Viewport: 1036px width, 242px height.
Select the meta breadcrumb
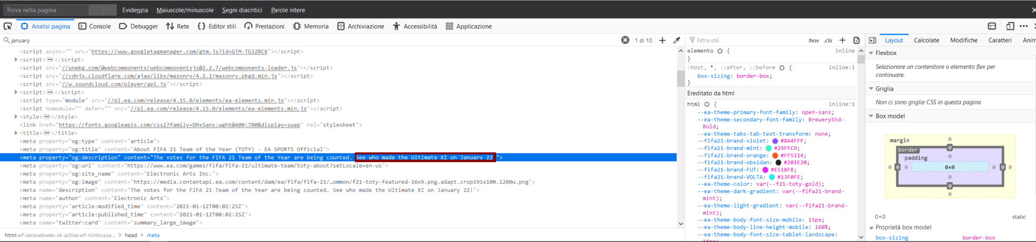(153, 235)
